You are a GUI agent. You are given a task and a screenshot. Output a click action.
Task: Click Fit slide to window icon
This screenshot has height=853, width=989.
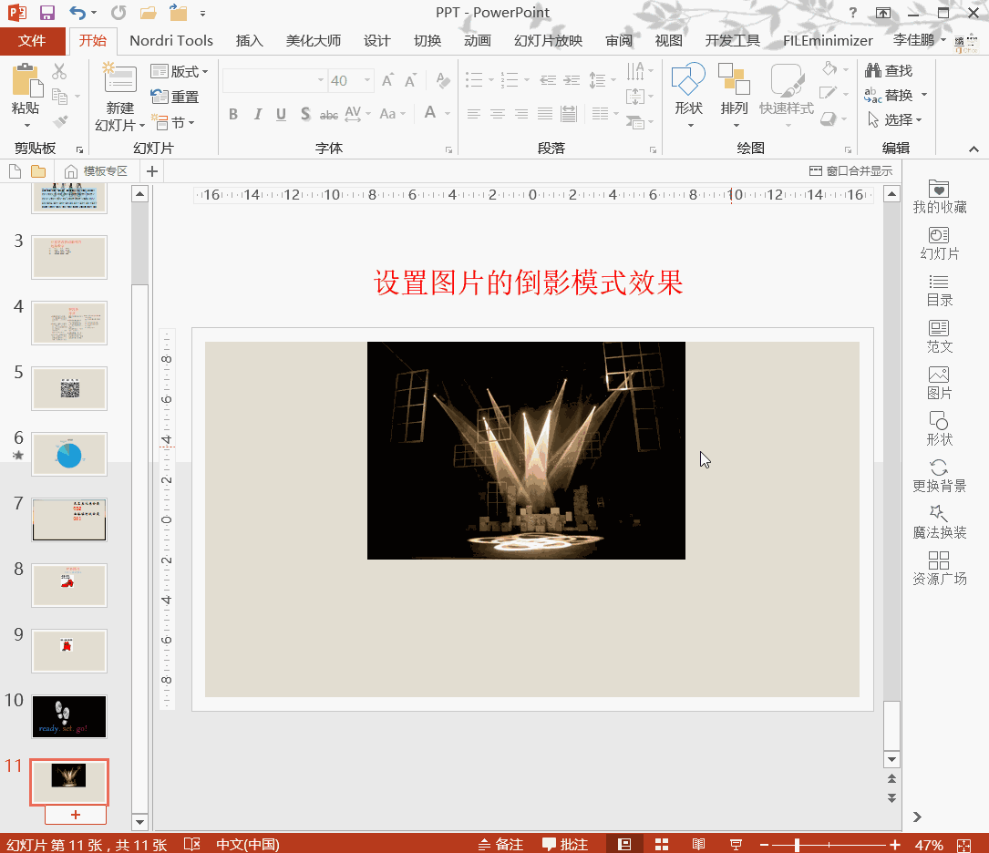point(963,845)
